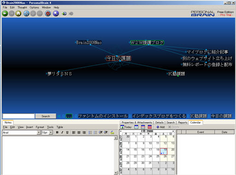Click the red gear toolbar icon
The width and height of the screenshot is (236, 175).
coord(48,14)
